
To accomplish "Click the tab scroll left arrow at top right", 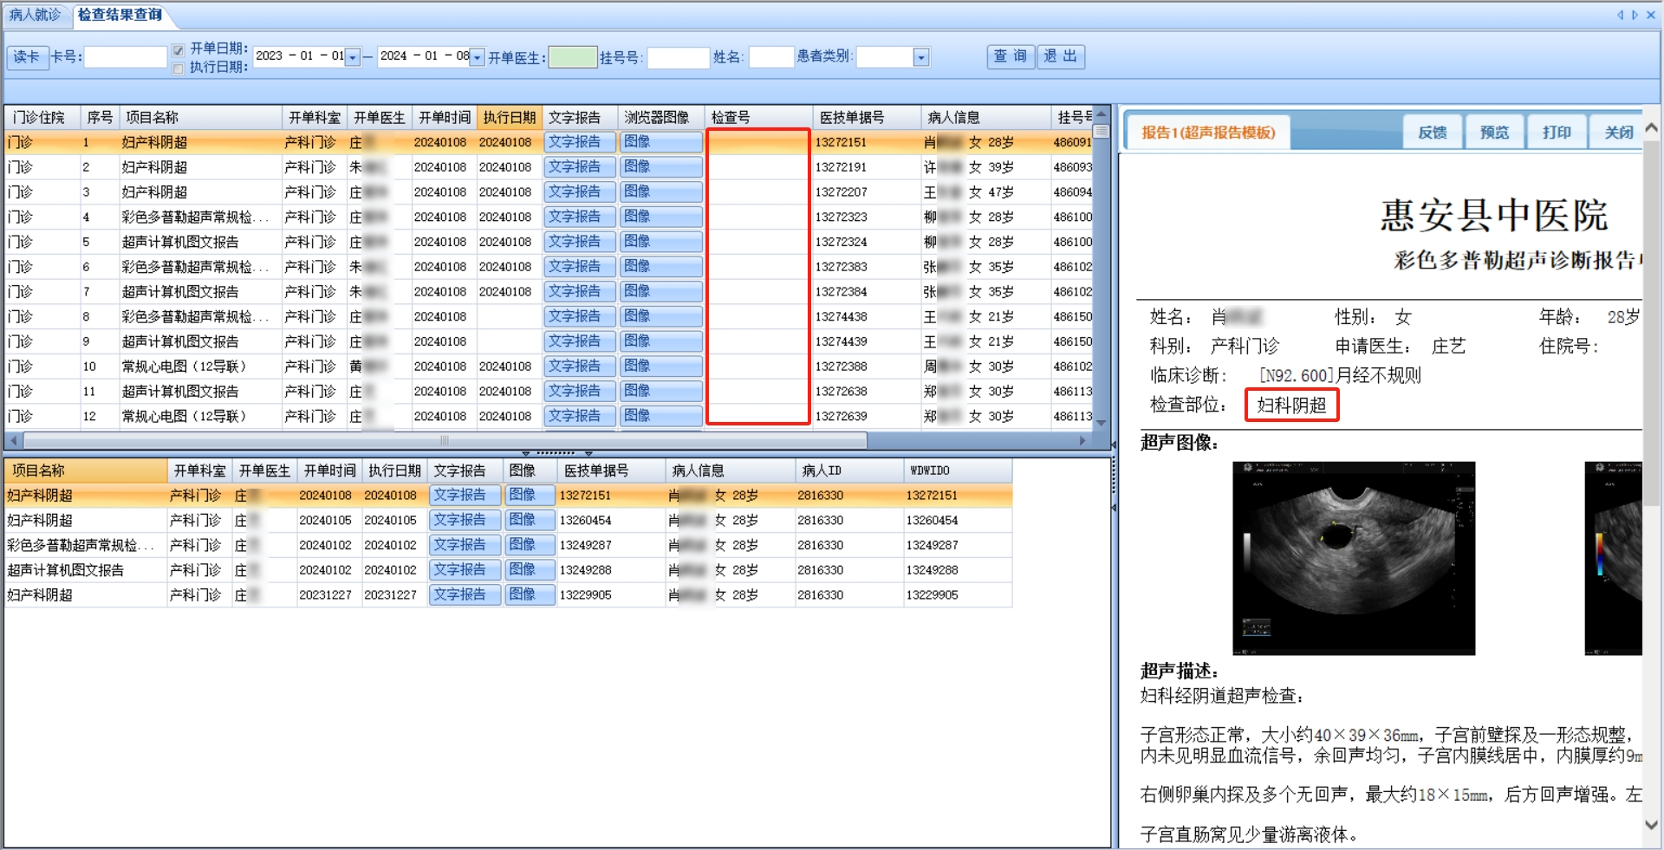I will tap(1620, 15).
